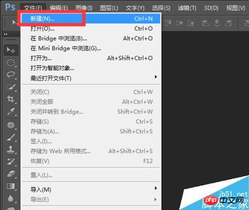Select the Blur droplet tool
This screenshot has width=249, height=210.
10,199
